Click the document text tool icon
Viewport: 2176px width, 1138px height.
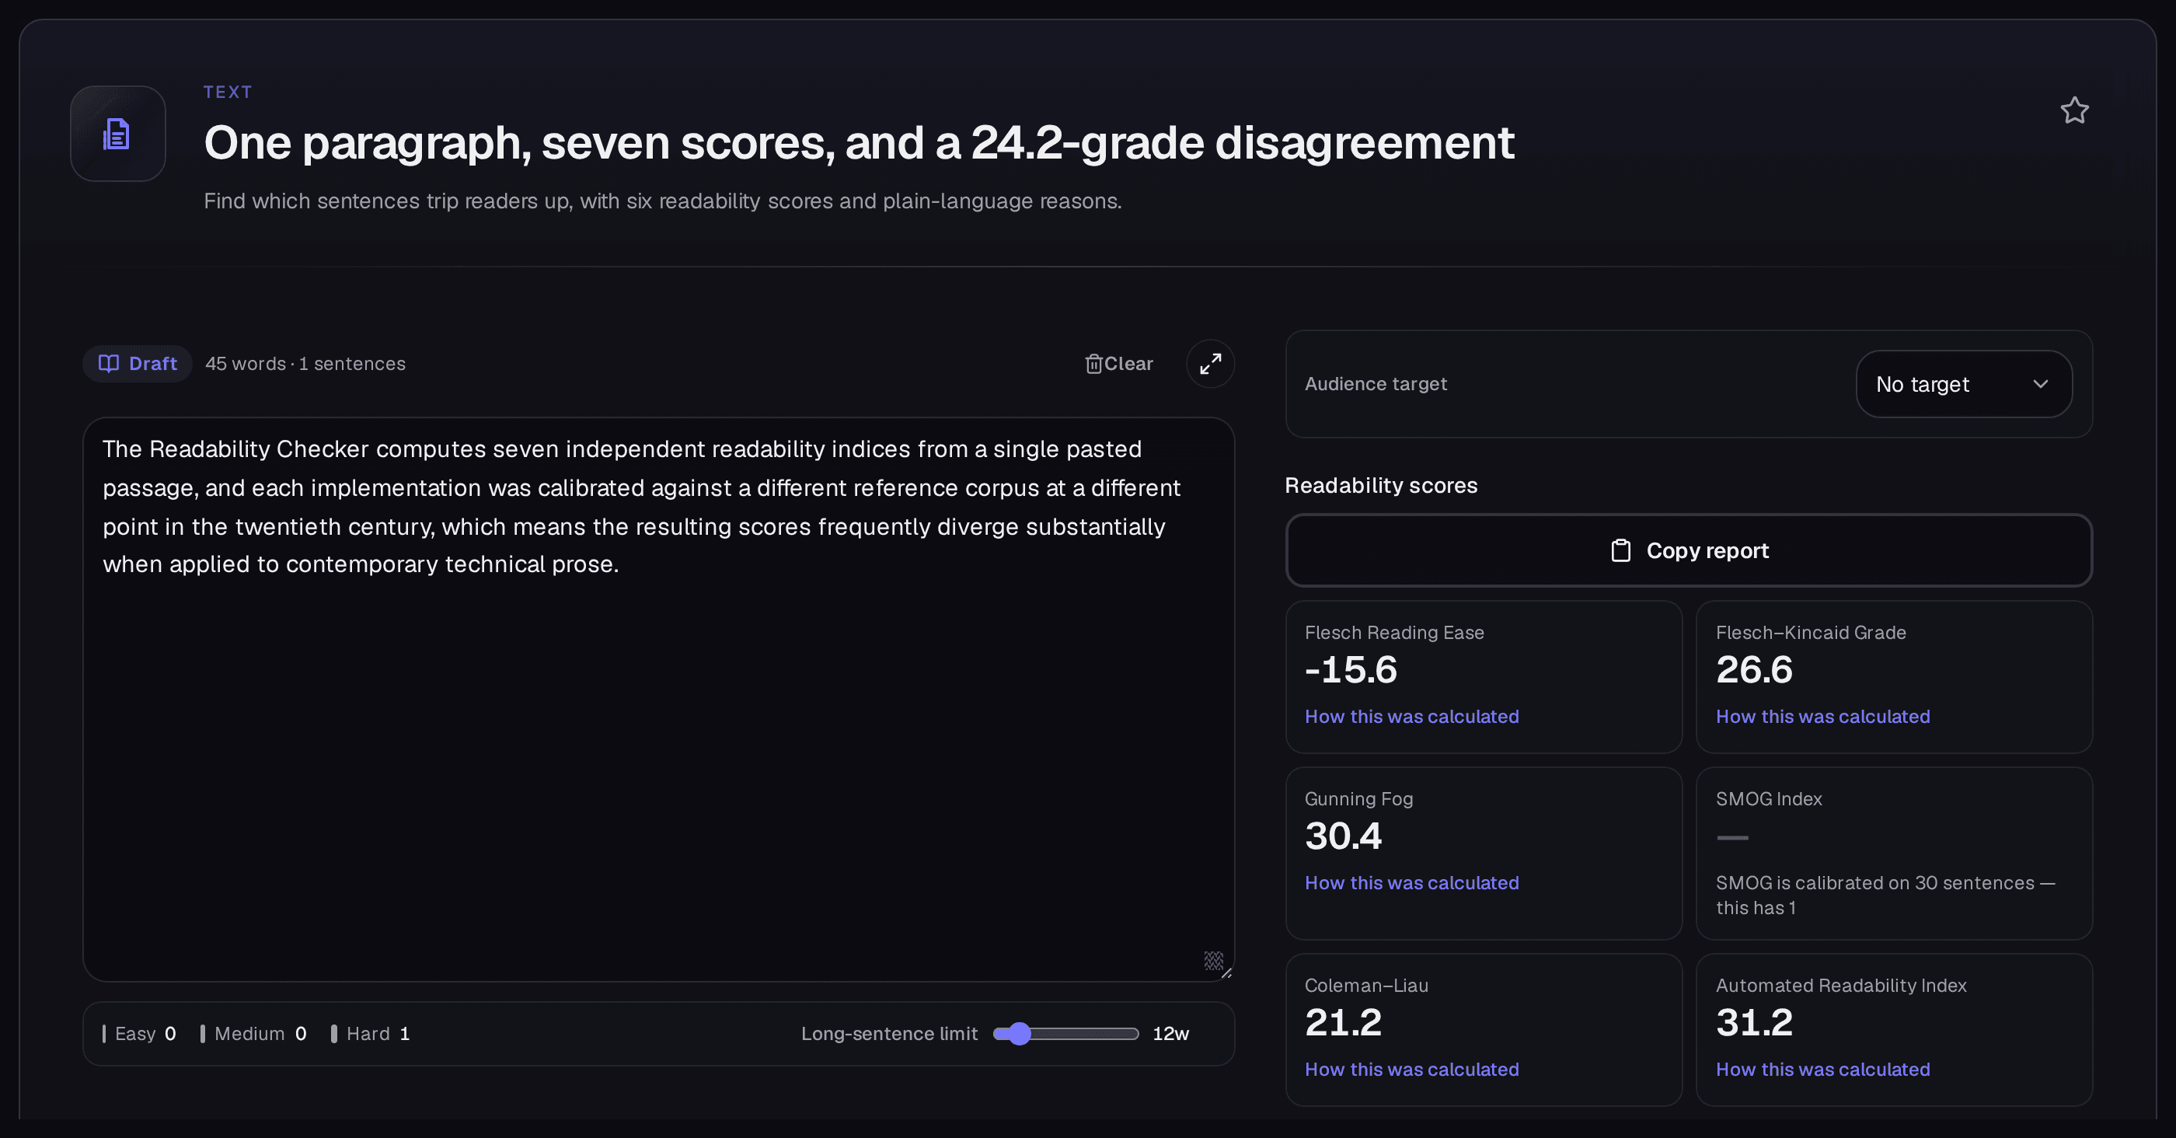[117, 134]
